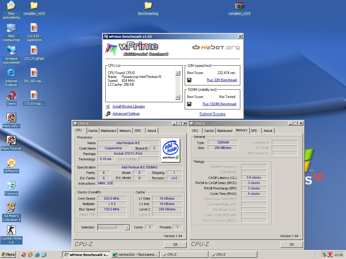The height and width of the screenshot is (259, 346).
Task: Click the 256 MBytes memory size value
Action: (223, 148)
